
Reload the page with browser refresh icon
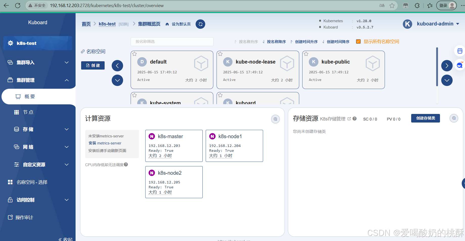[18, 6]
